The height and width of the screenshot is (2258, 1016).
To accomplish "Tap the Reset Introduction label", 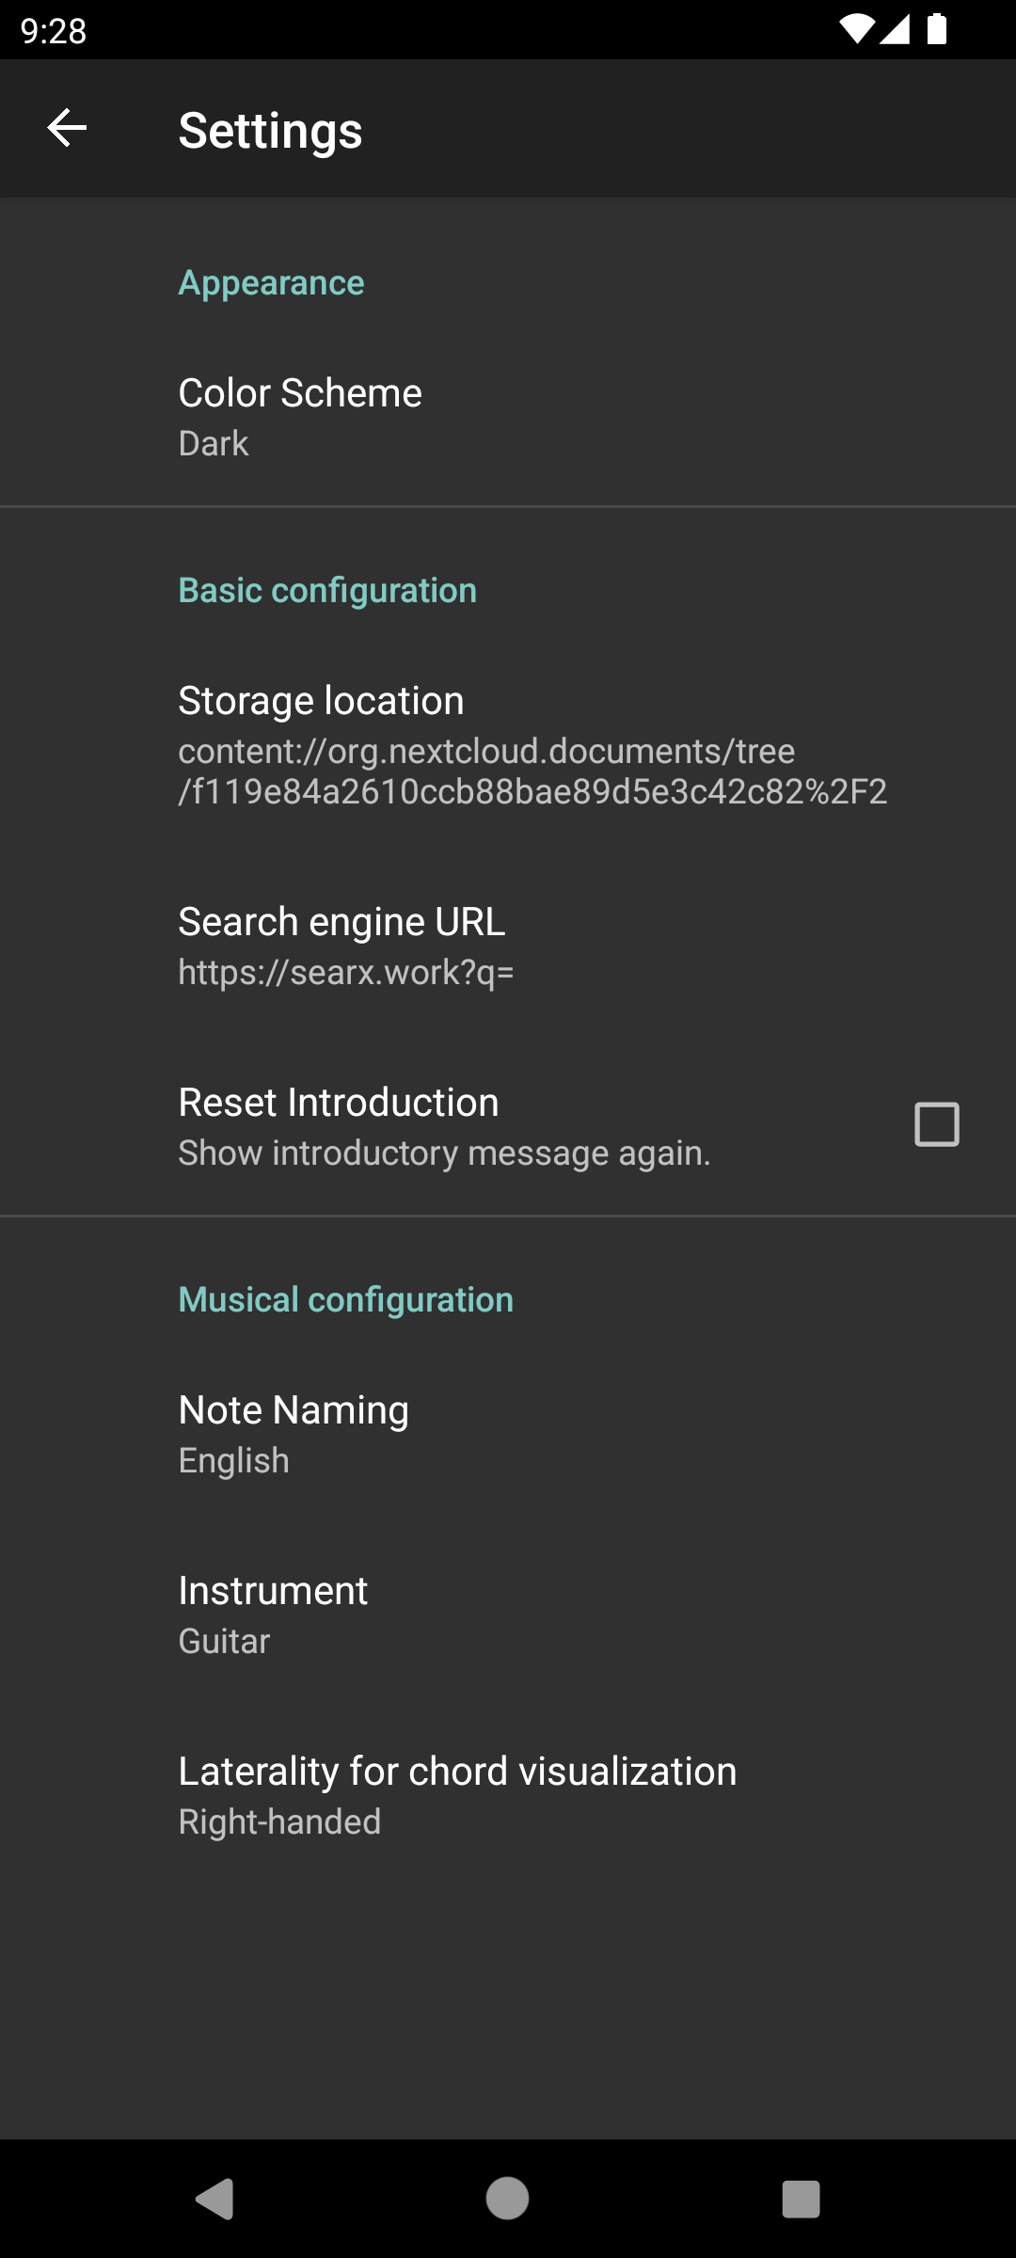I will pyautogui.click(x=339, y=1103).
